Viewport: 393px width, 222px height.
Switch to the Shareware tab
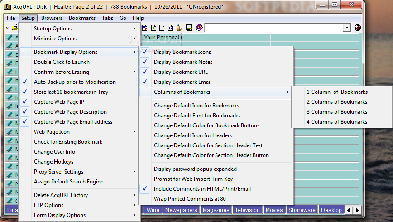[302, 210]
